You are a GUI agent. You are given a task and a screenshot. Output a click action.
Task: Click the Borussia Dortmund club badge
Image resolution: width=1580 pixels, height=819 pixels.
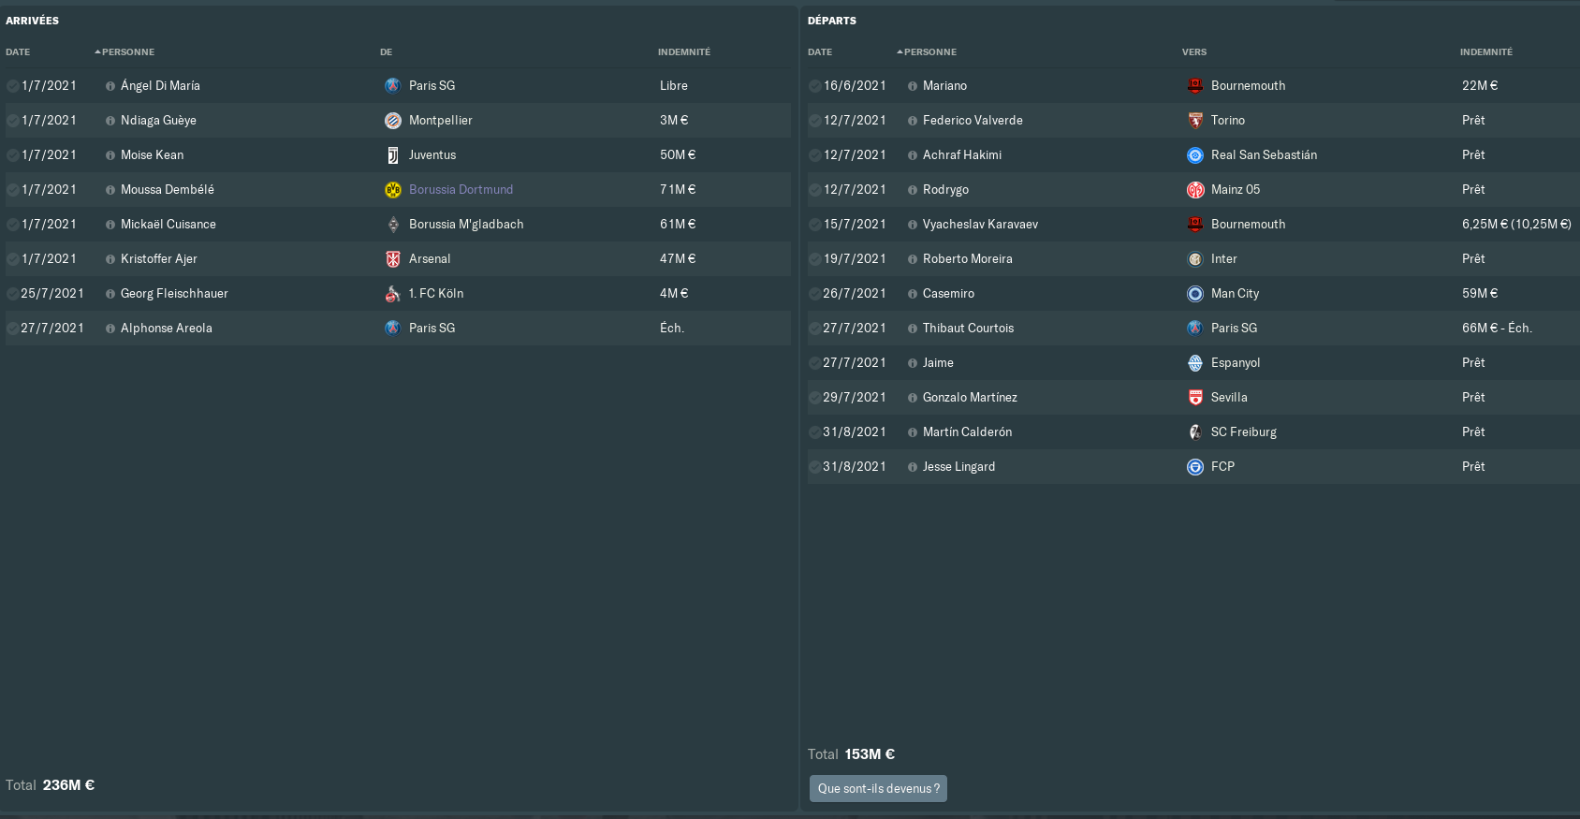coord(393,190)
